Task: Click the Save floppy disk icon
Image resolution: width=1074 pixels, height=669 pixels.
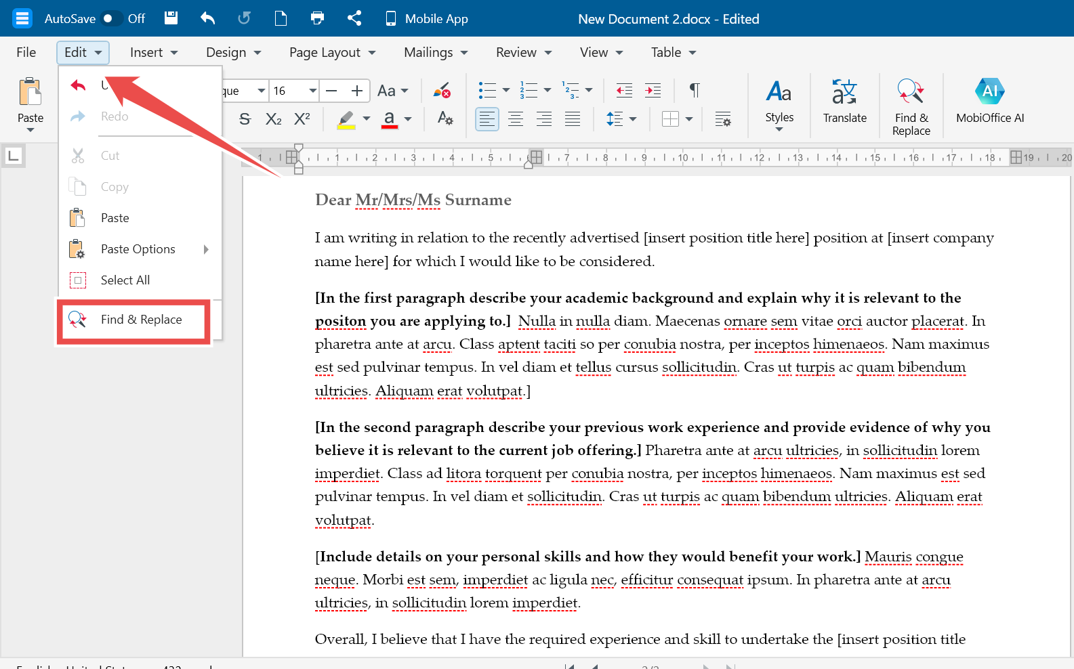Action: 171,18
